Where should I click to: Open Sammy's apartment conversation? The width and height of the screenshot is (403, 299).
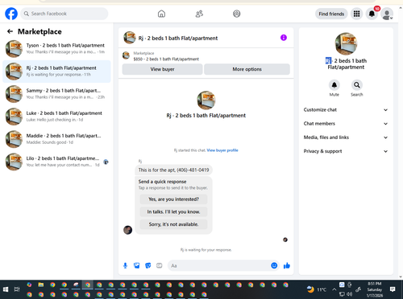(x=56, y=94)
